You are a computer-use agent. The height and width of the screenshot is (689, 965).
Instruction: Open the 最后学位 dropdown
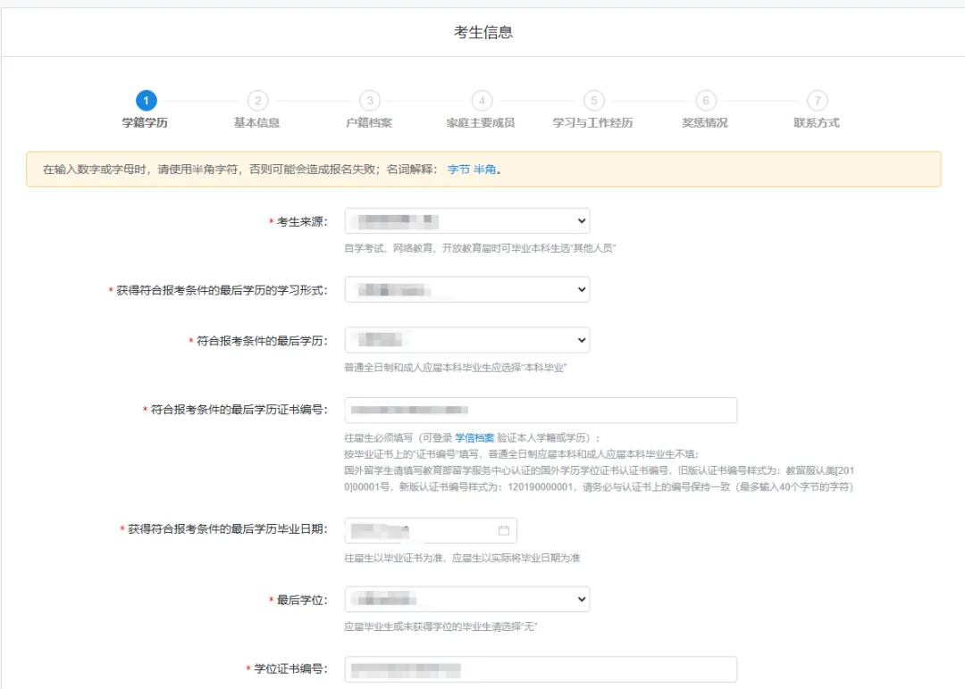pyautogui.click(x=467, y=599)
